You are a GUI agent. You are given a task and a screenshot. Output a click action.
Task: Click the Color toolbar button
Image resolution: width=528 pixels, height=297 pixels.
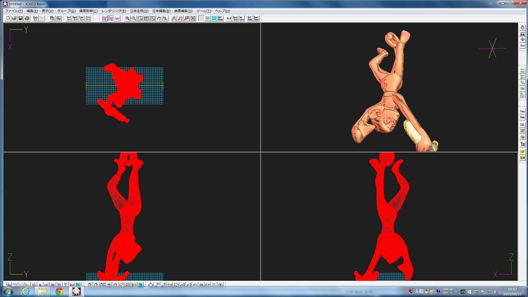pos(117,18)
